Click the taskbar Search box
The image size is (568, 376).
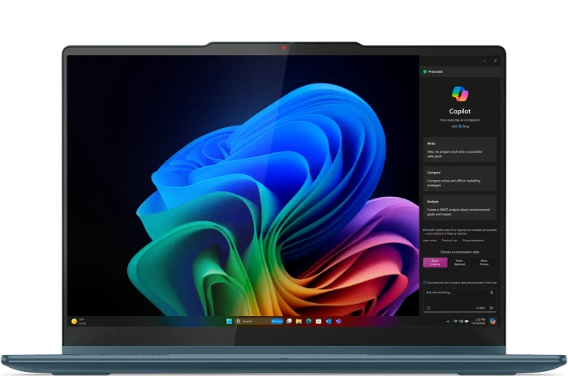coord(259,322)
